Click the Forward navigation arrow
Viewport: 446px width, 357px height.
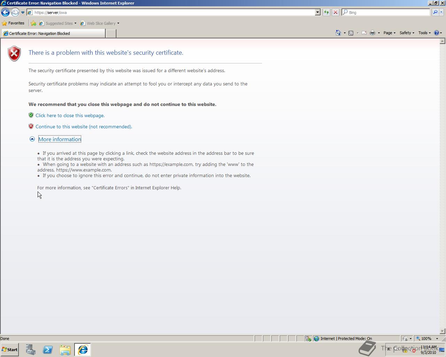pos(15,12)
